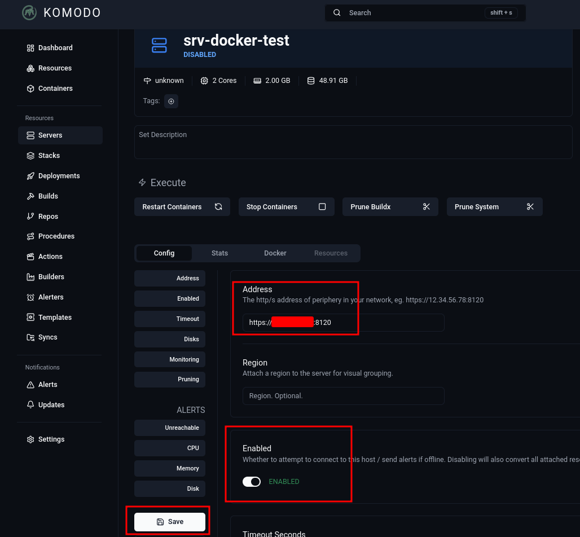Open Dashboard in the sidebar
The image size is (580, 537).
click(50, 48)
